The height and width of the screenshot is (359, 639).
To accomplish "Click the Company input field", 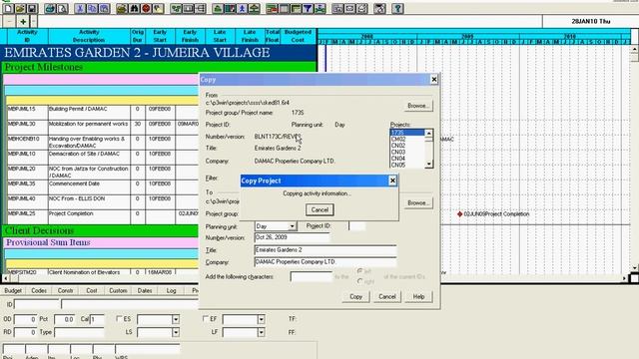I will click(325, 262).
